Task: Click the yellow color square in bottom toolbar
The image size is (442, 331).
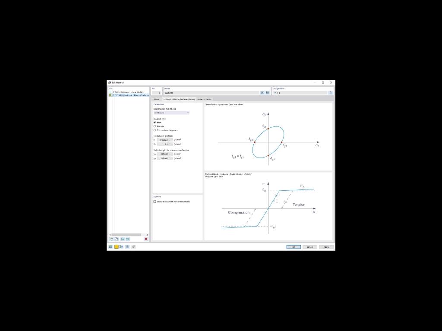Action: [116, 247]
